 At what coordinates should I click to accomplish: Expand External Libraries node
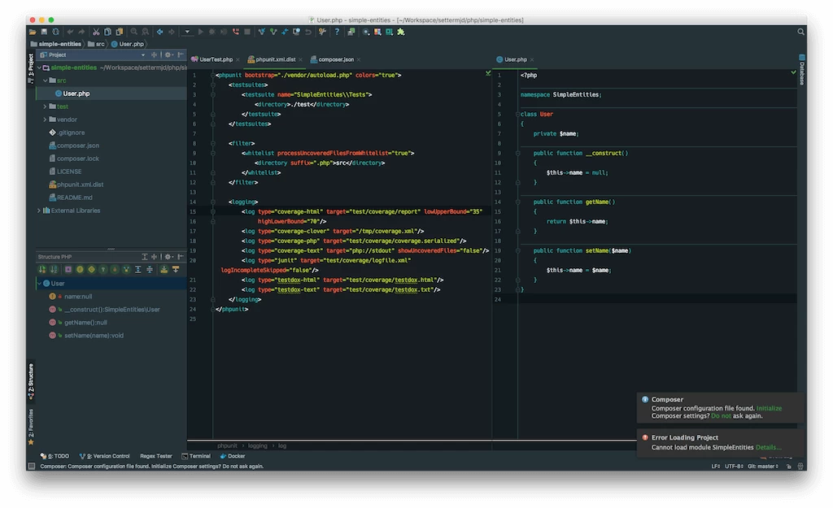point(38,211)
